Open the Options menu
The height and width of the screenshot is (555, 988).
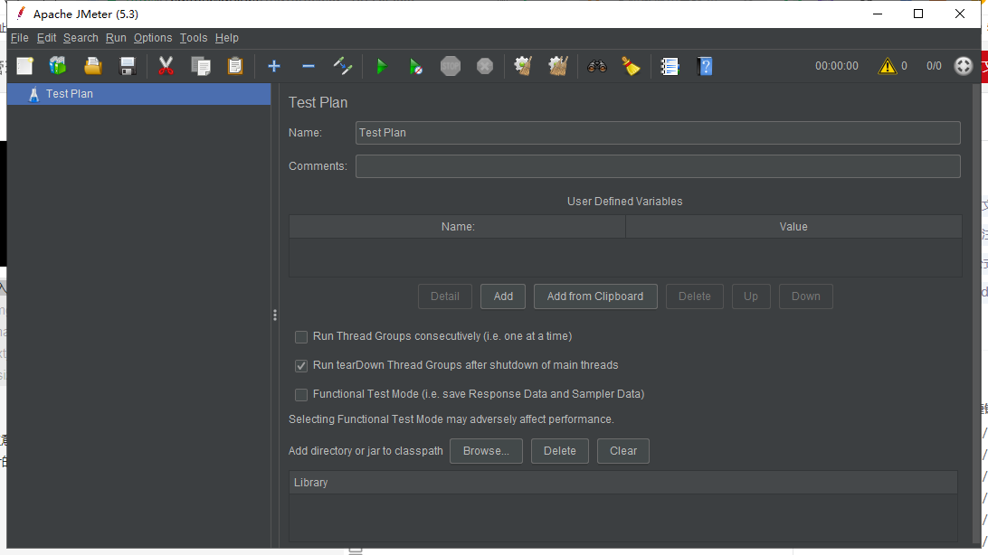coord(152,38)
